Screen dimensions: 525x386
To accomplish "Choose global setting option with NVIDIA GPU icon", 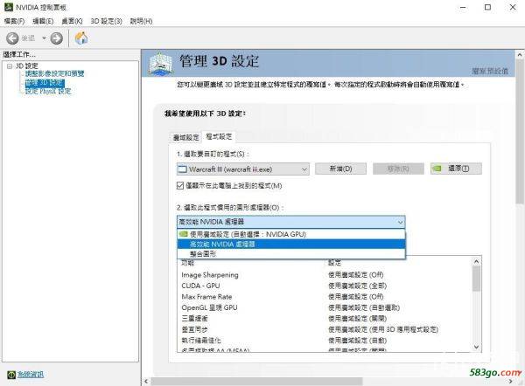I will click(x=248, y=234).
